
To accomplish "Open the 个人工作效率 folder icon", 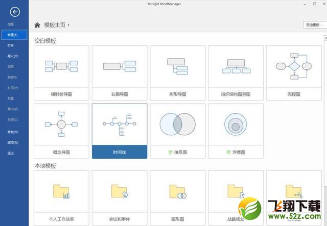I will (61, 191).
